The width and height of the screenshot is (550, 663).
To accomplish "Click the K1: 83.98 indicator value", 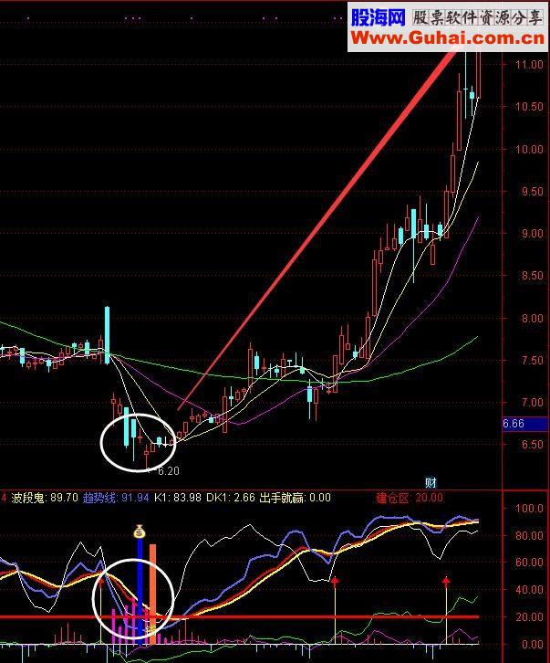I will tap(178, 498).
